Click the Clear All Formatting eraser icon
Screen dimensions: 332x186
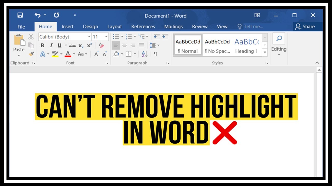point(101,45)
